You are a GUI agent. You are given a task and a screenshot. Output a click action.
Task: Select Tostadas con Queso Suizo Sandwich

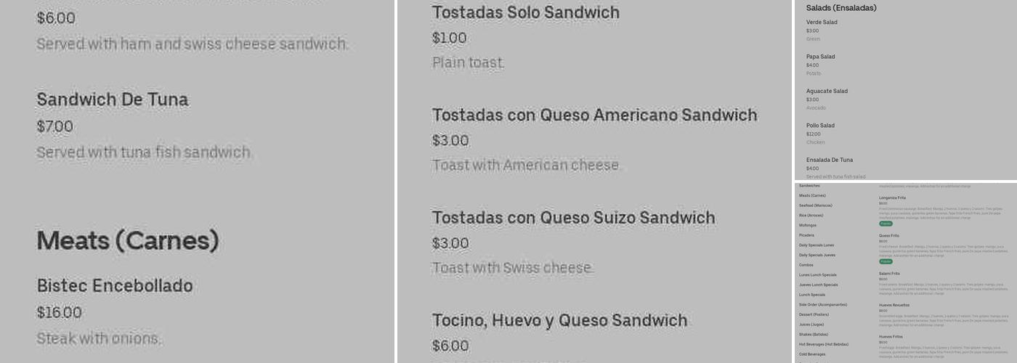[573, 218]
